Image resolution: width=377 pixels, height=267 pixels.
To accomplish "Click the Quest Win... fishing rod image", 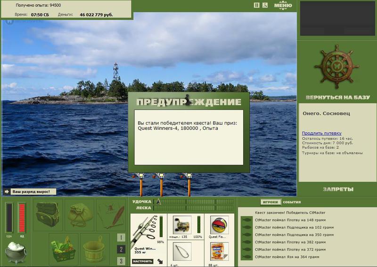I will (x=144, y=231).
